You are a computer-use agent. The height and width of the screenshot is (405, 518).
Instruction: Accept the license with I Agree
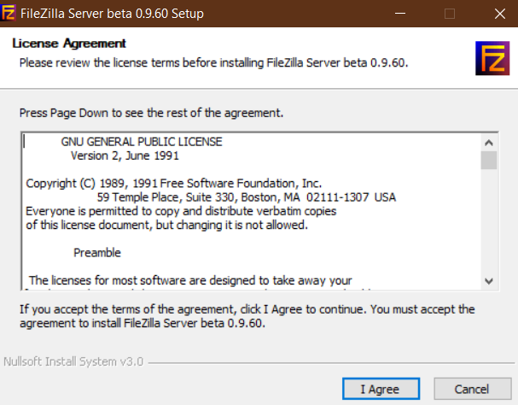(381, 389)
